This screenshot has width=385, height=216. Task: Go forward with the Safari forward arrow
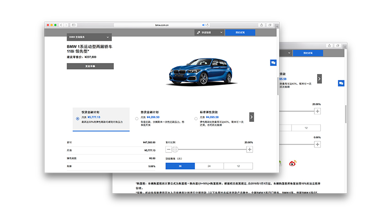pos(66,25)
